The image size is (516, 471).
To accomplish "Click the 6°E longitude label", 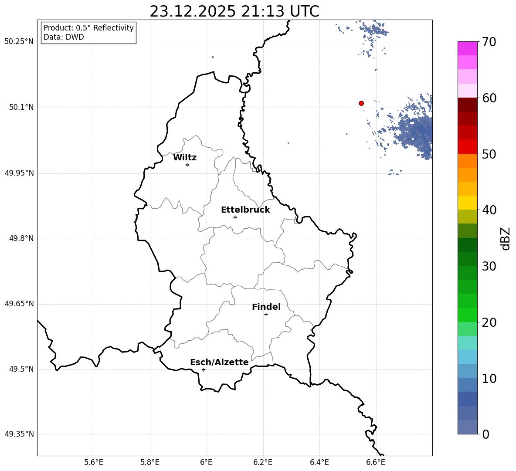I will point(206,462).
